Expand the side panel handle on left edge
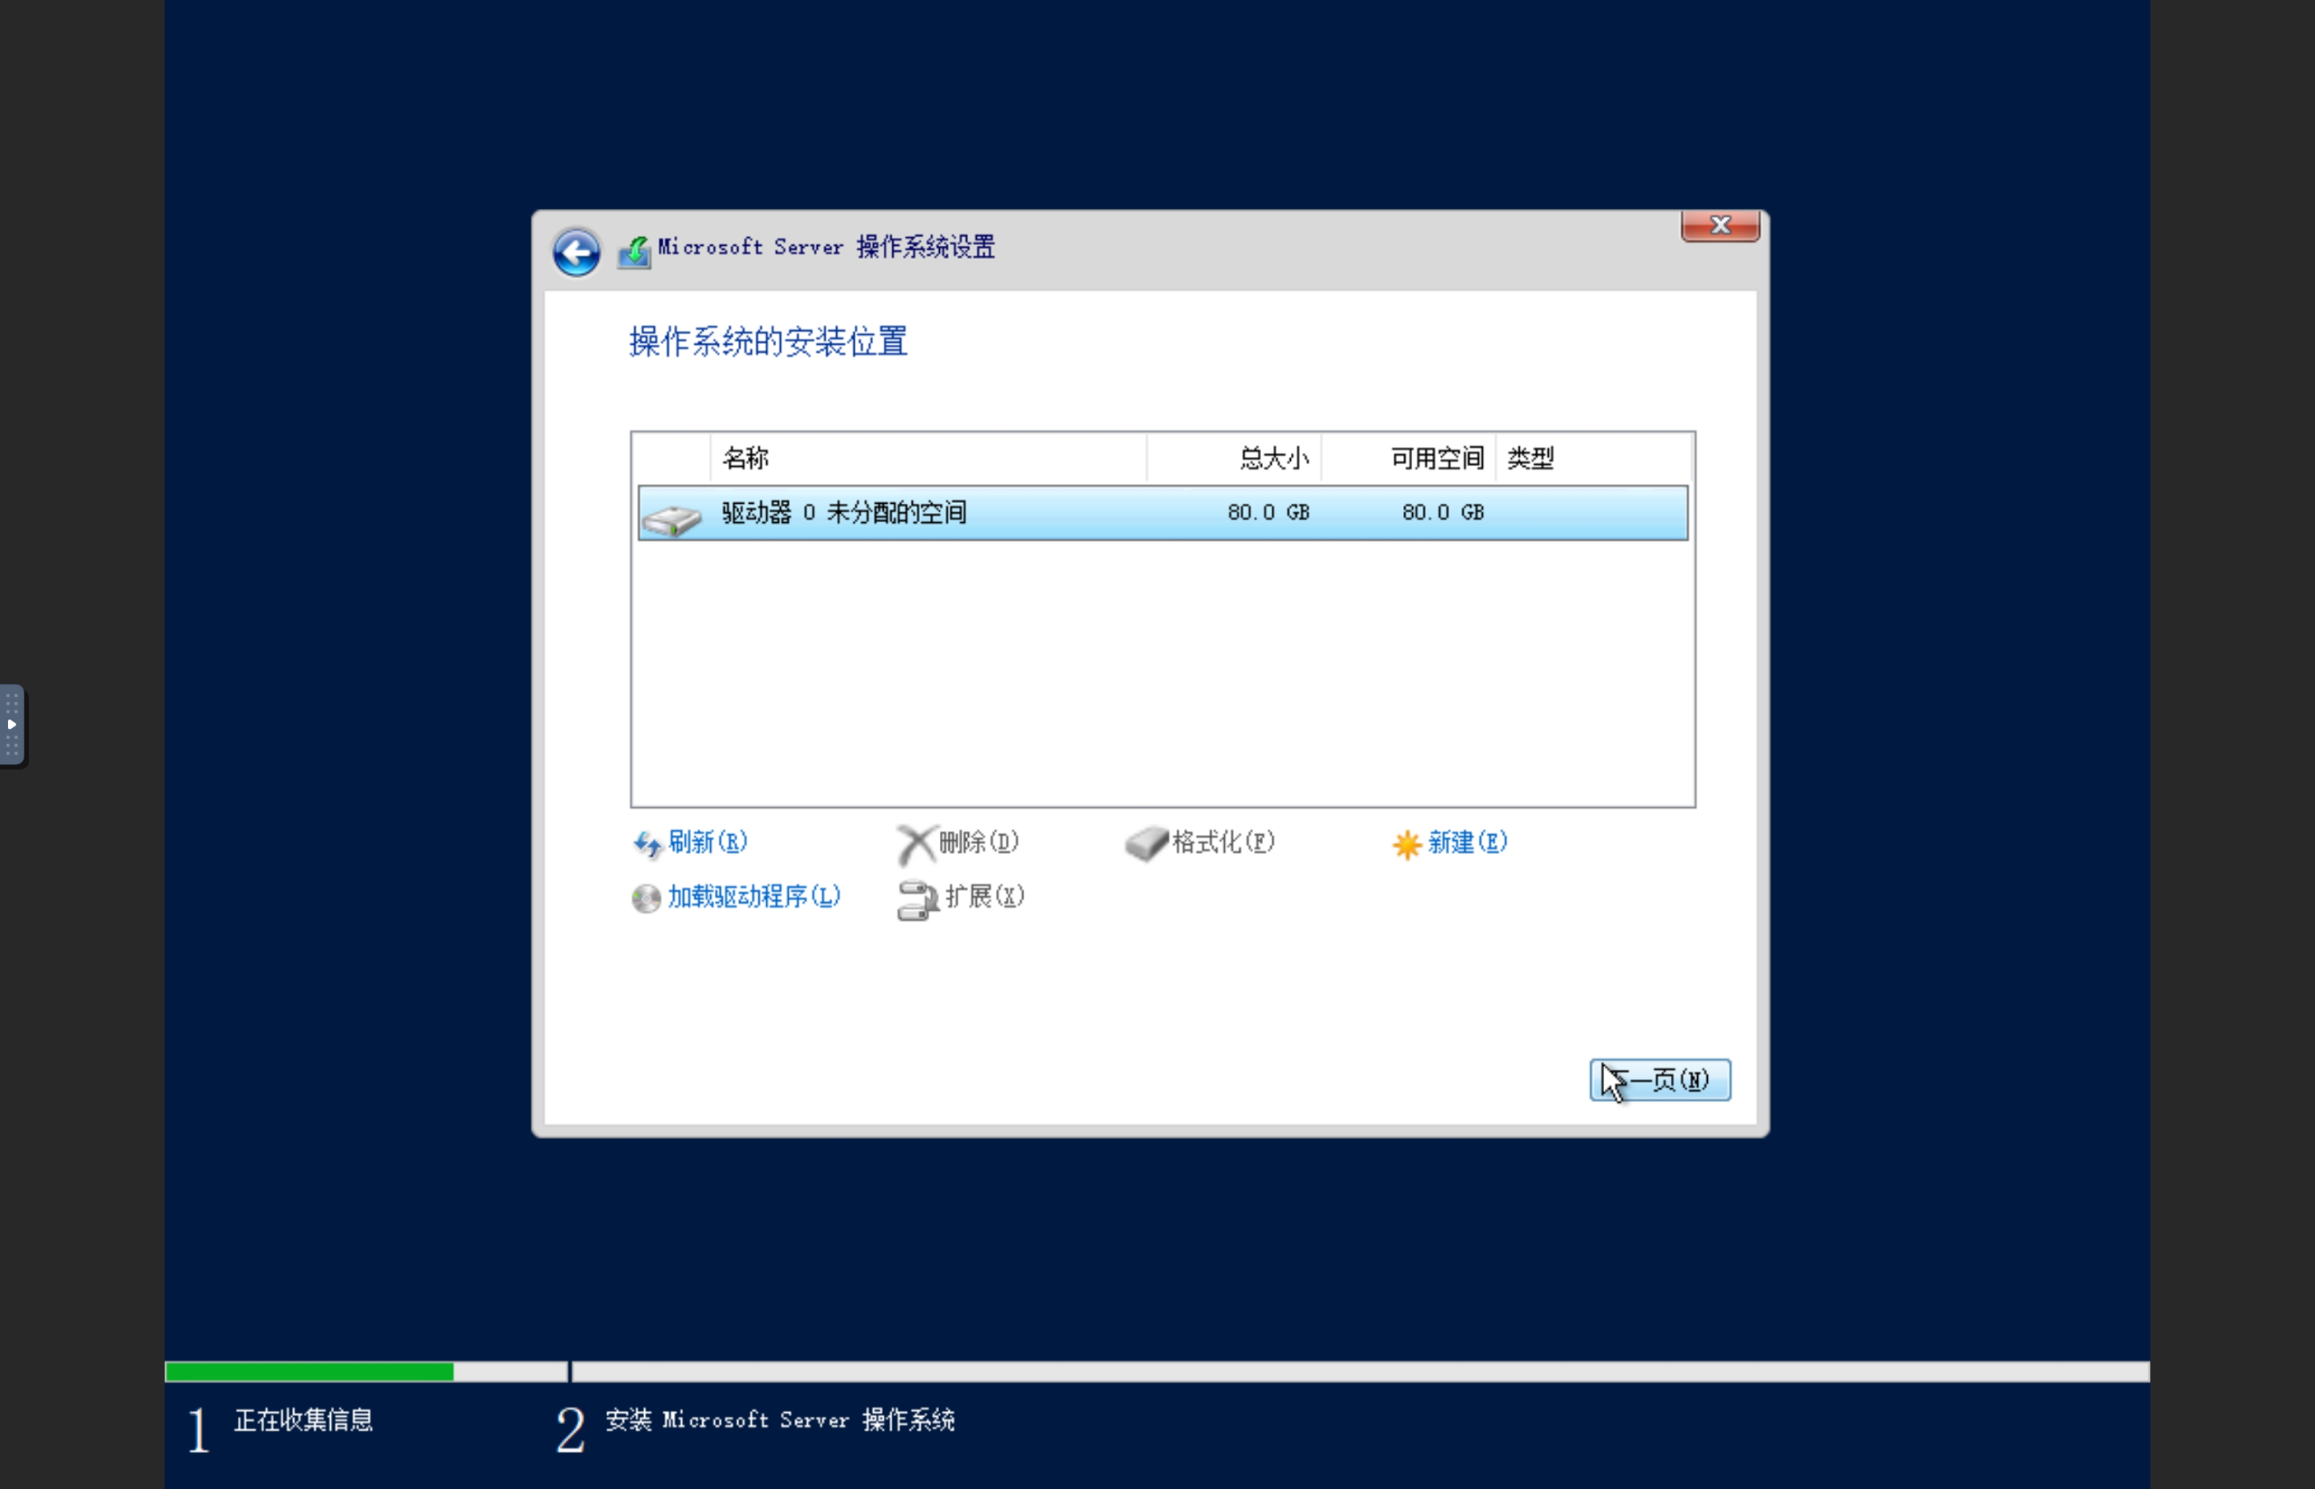The height and width of the screenshot is (1489, 2315). (11, 725)
